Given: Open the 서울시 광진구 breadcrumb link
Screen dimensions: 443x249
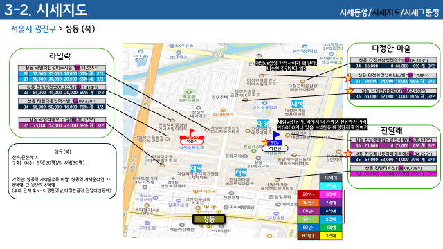Looking at the screenshot, I should [33, 29].
